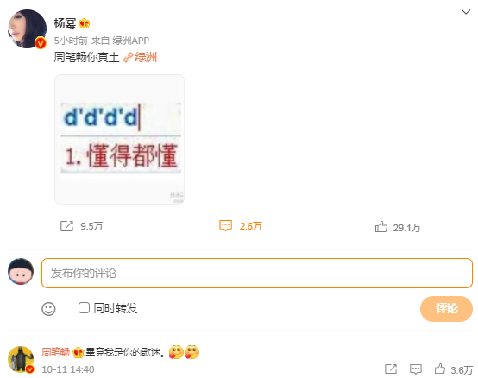Open the 绿洲 link in the post text

pyautogui.click(x=141, y=57)
